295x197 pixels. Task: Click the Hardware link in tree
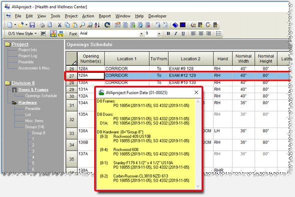coord(28,102)
